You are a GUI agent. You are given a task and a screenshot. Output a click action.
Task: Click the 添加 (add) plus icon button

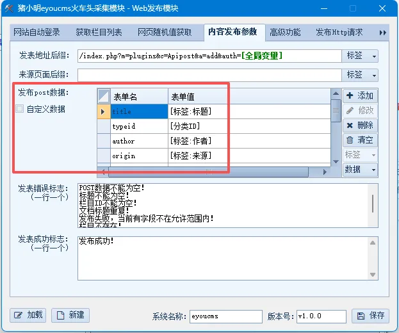click(360, 95)
